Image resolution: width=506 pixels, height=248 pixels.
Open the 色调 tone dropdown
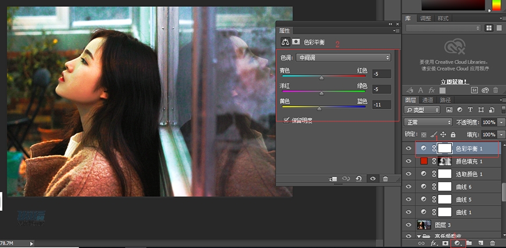click(x=343, y=57)
